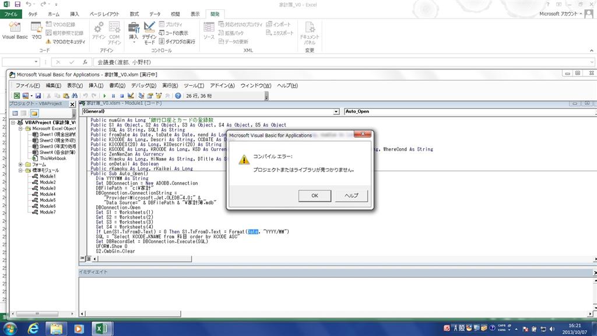Viewport: 597px width, 336px height.
Task: Click Insert UserForm icon in VBA toolbar
Action: point(26,96)
